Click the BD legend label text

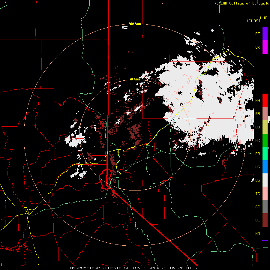pos(257,127)
